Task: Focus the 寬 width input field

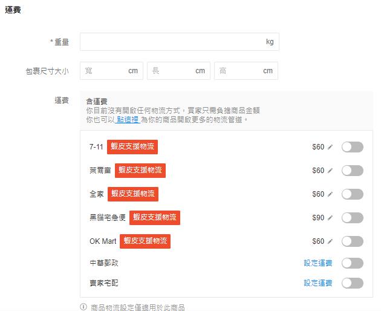Action: coord(111,71)
